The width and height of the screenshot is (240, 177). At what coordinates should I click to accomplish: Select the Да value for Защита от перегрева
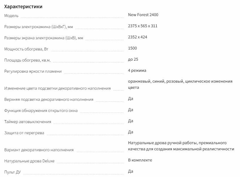tap(131, 132)
